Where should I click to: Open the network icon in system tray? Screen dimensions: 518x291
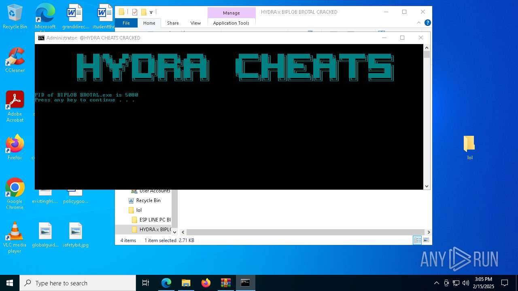(456, 283)
